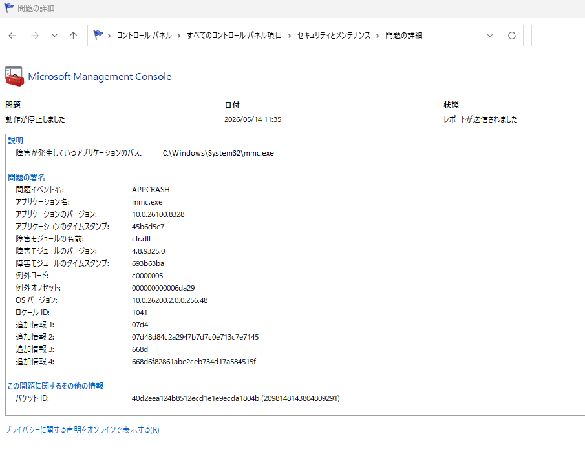Expand the chevron after すべてのコントロール パネル項目
The height and width of the screenshot is (472, 585).
[x=290, y=36]
